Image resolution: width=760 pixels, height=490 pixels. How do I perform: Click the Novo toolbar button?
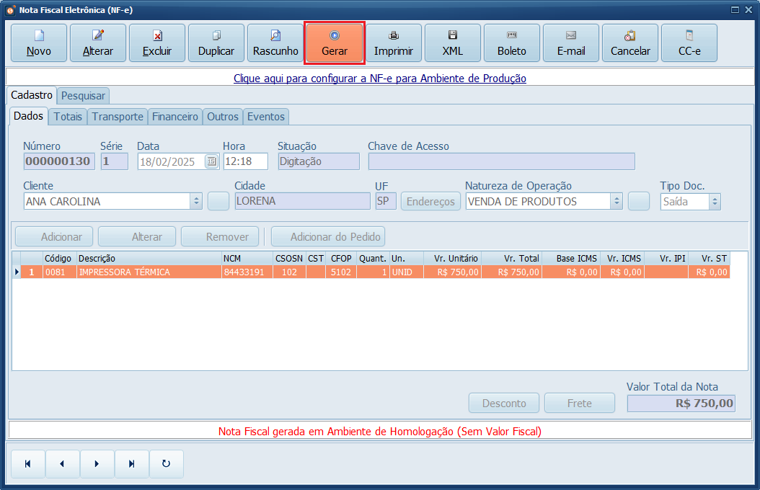(39, 43)
